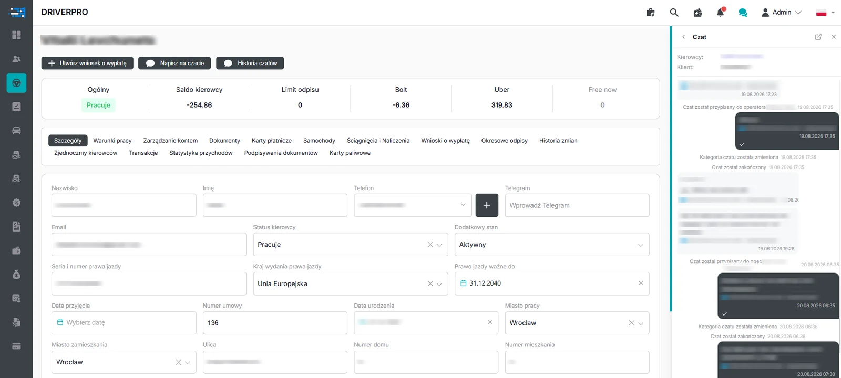The height and width of the screenshot is (378, 841).
Task: Close the Czat panel
Action: click(833, 37)
